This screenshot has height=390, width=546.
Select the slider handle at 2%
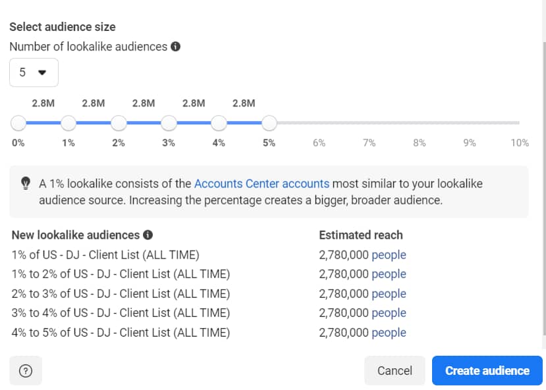(x=119, y=123)
